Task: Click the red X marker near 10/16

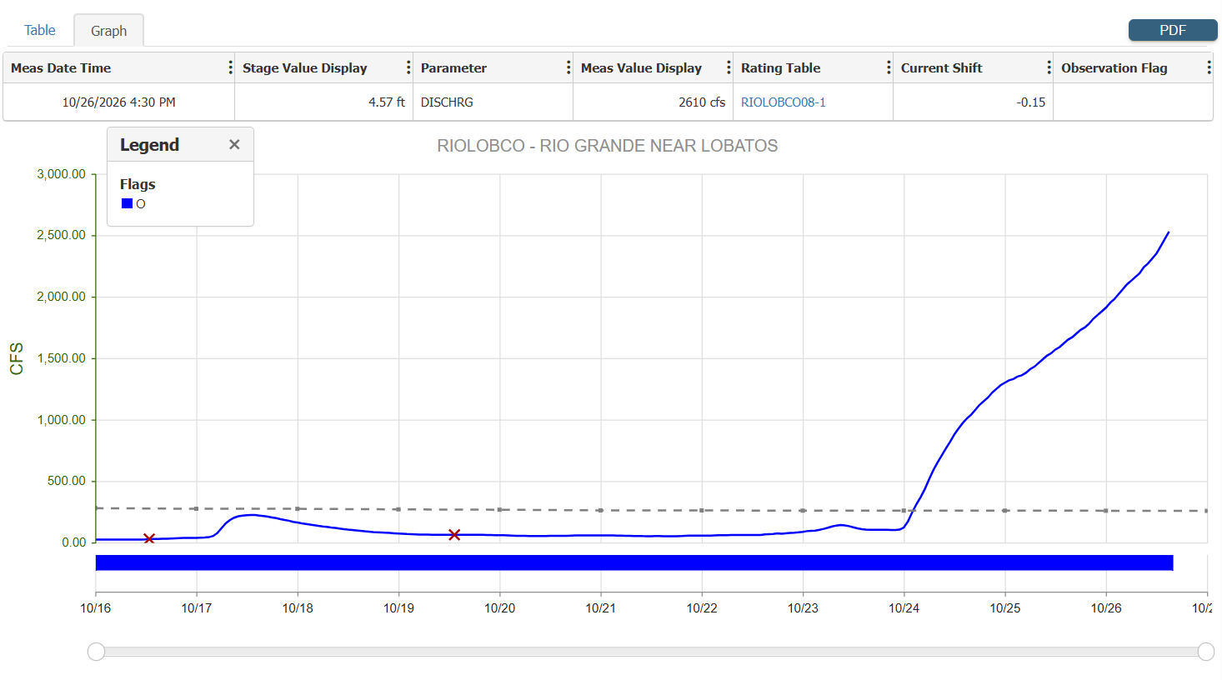Action: [x=149, y=539]
